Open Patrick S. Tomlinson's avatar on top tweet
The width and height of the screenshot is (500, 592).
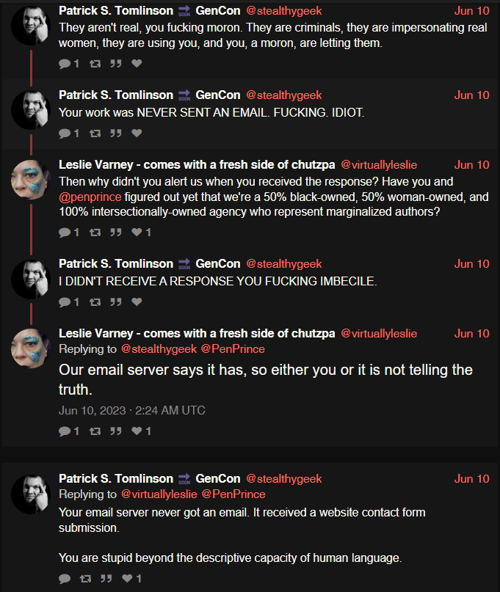pos(31,26)
